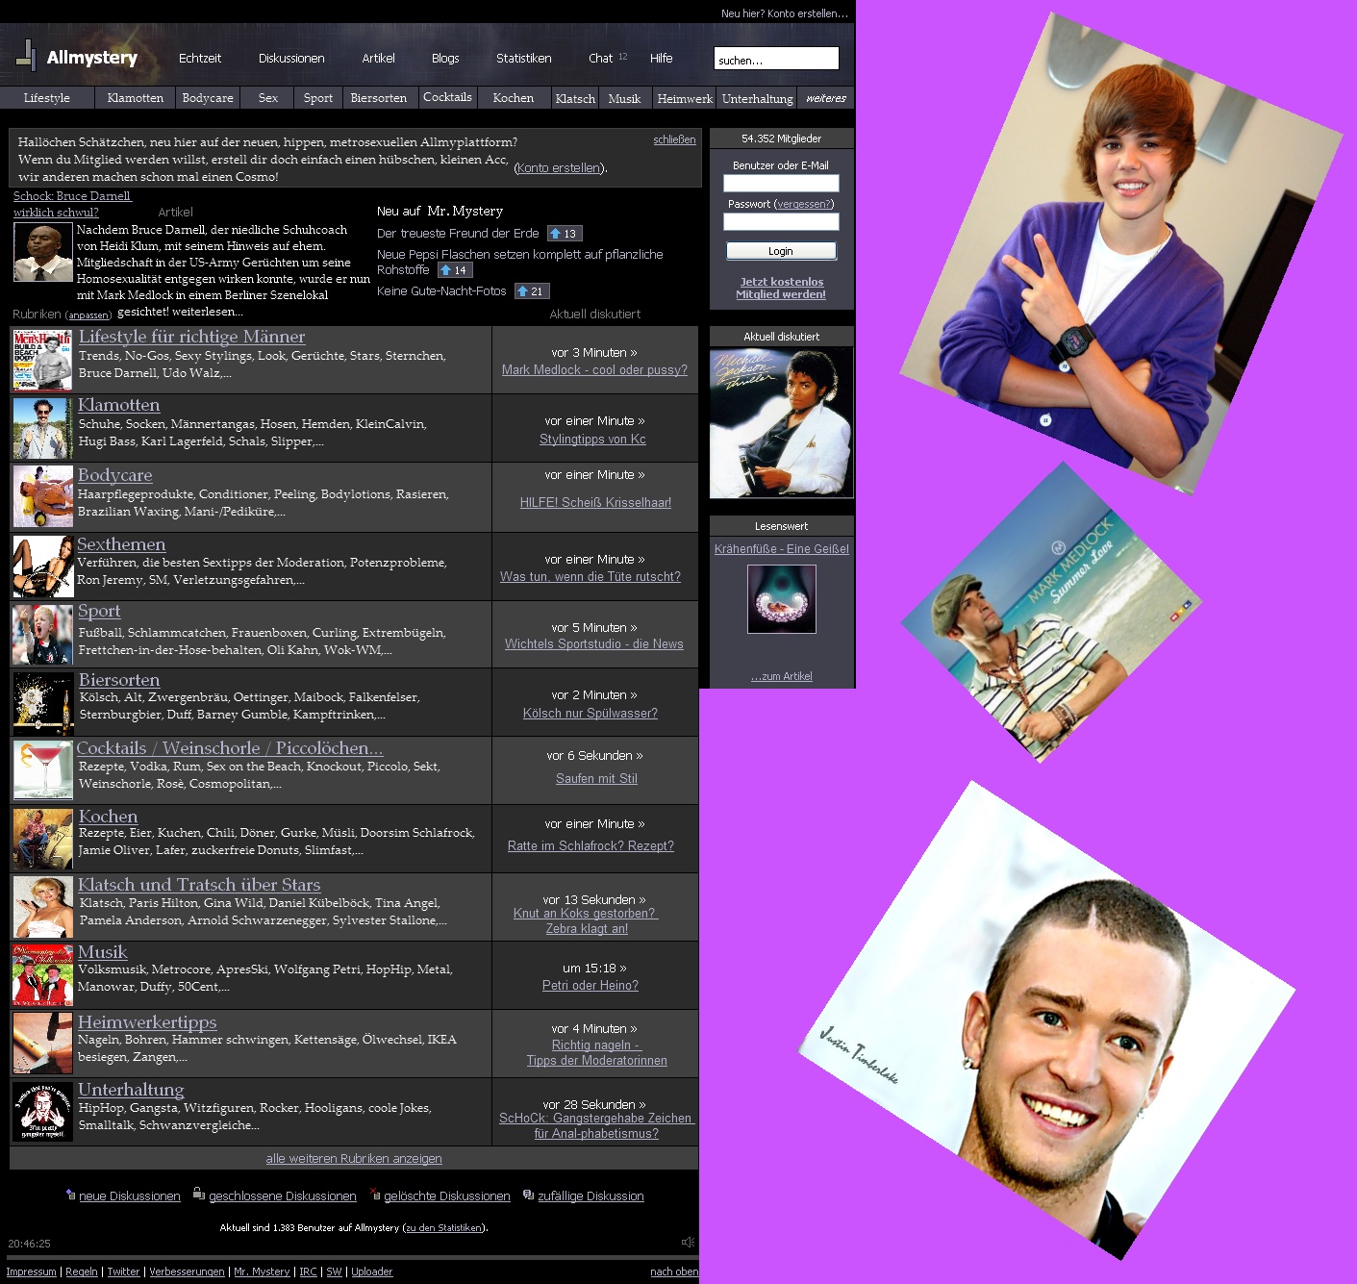
Task: Open 'anpassen' to customize Rubriken
Action: point(88,315)
